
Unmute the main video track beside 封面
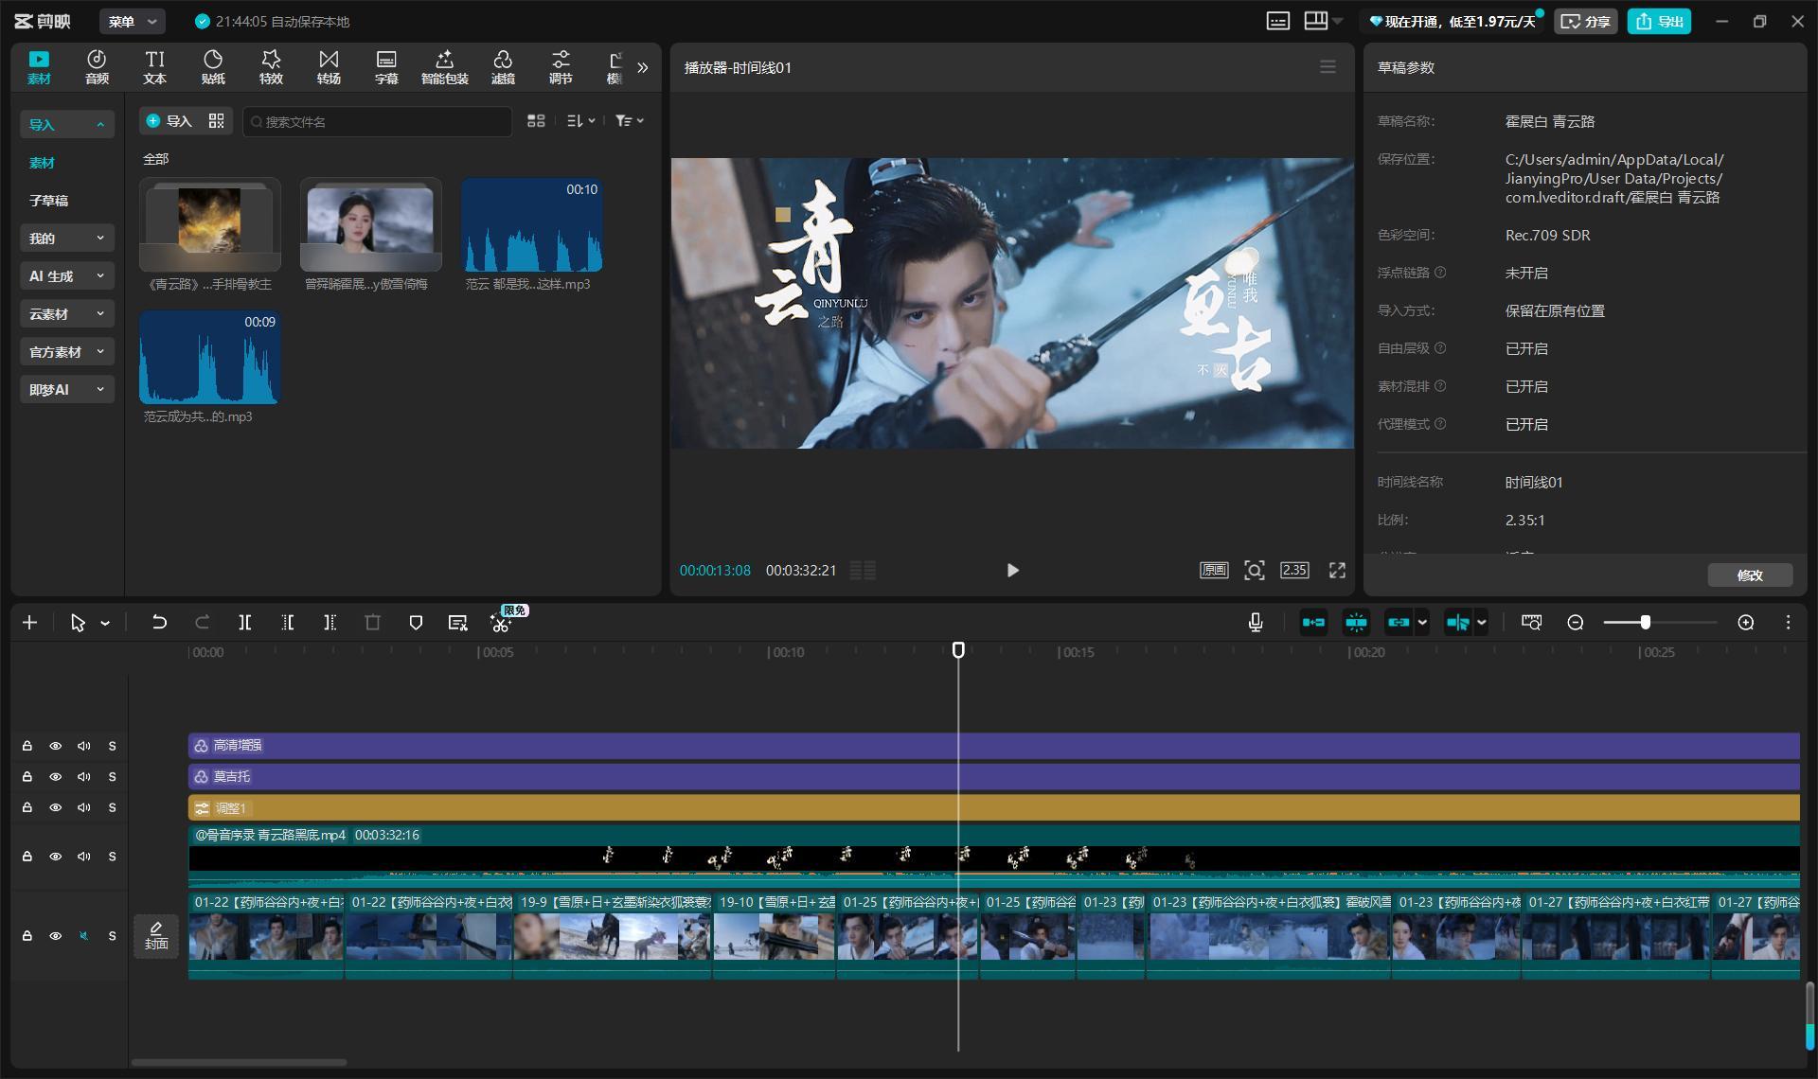pyautogui.click(x=84, y=936)
